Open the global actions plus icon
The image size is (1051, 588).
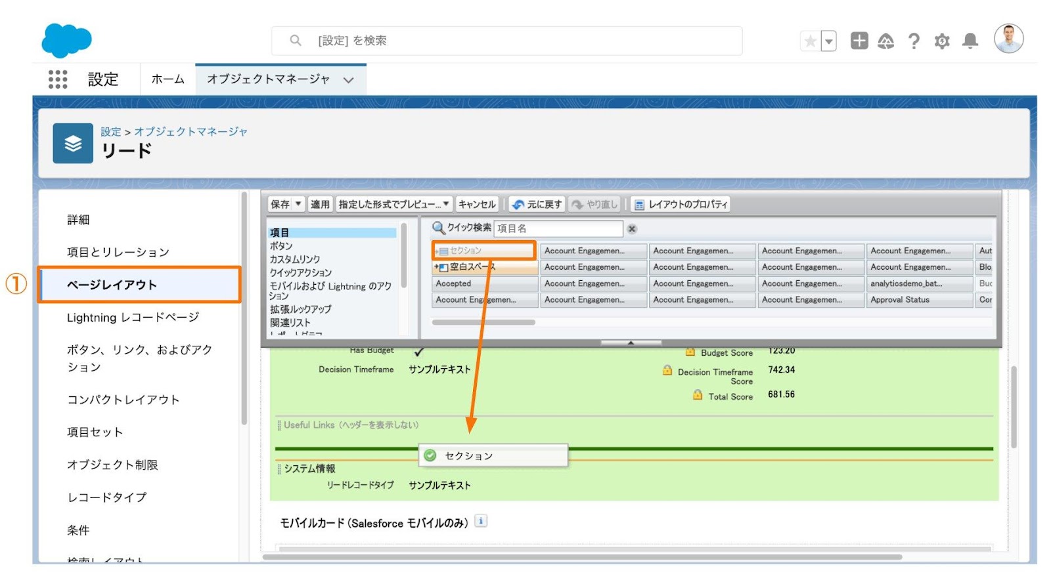(859, 41)
